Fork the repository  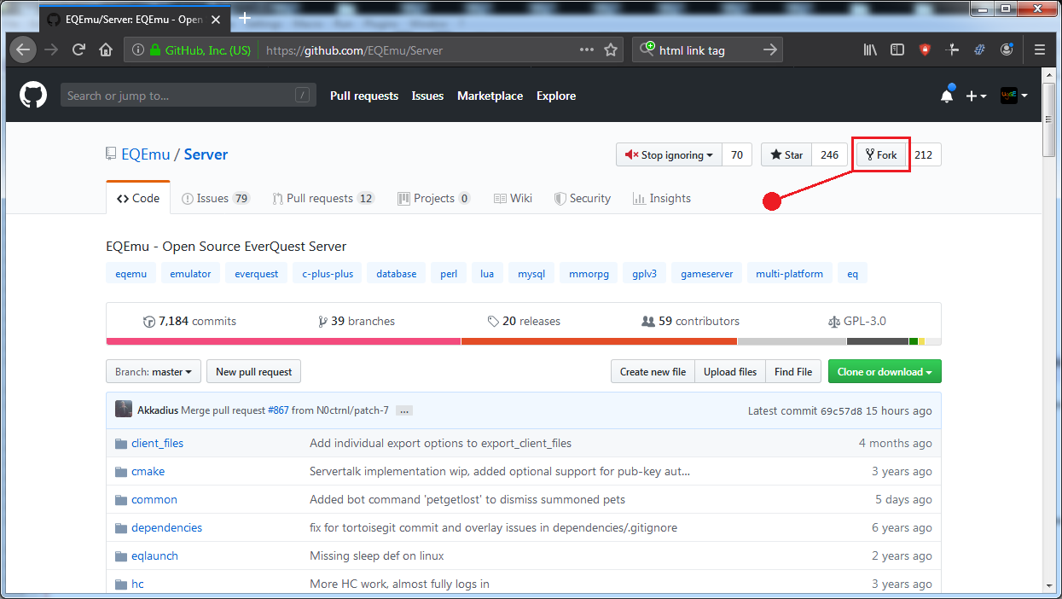tap(881, 155)
